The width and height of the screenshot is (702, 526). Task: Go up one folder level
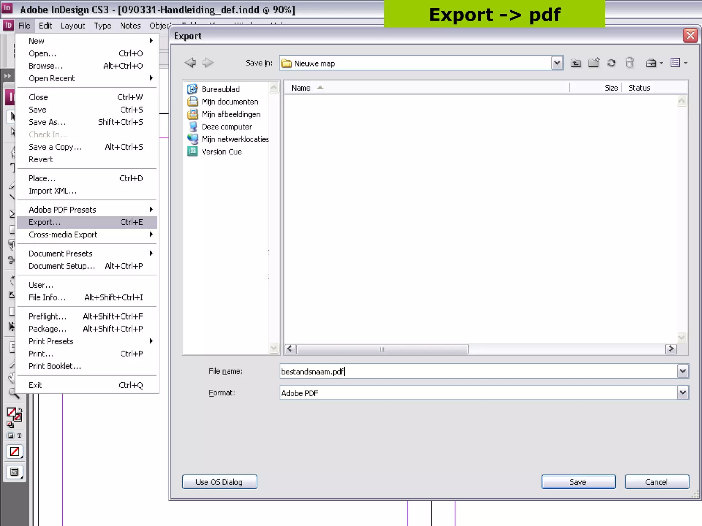576,63
